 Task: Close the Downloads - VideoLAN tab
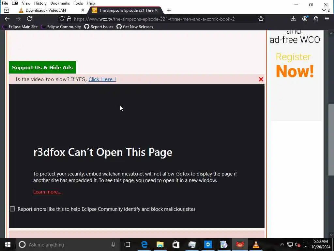[x=83, y=10]
